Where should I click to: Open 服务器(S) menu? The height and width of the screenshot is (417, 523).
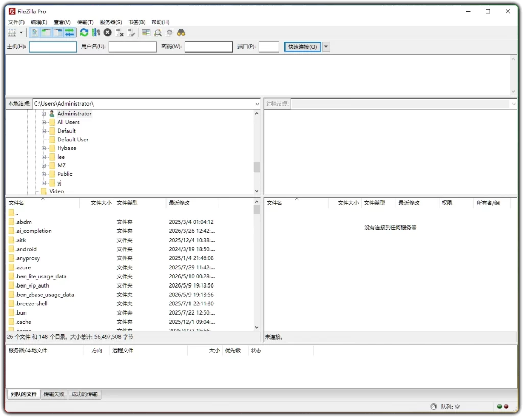[x=111, y=22]
